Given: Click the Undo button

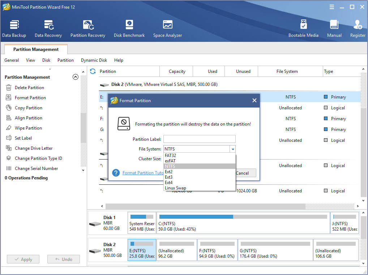Looking at the screenshot, I should coord(64,259).
